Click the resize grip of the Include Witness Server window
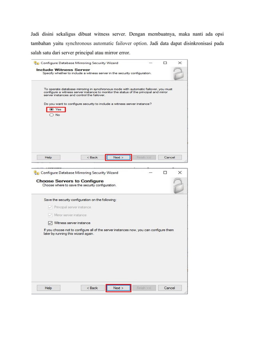Screen dimensions: 255x361 185,161
